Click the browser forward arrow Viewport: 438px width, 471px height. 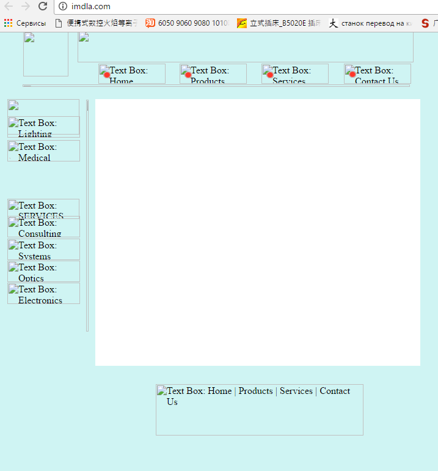26,6
